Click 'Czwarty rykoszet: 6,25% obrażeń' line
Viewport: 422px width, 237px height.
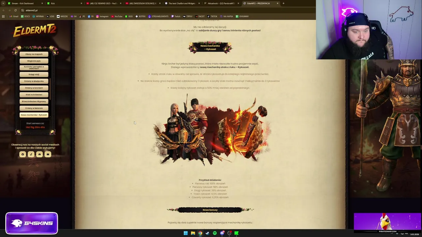[210, 197]
